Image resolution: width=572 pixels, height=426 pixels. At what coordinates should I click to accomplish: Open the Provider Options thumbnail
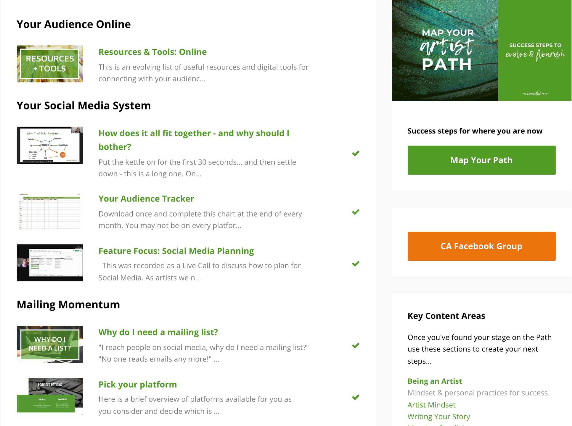[50, 396]
